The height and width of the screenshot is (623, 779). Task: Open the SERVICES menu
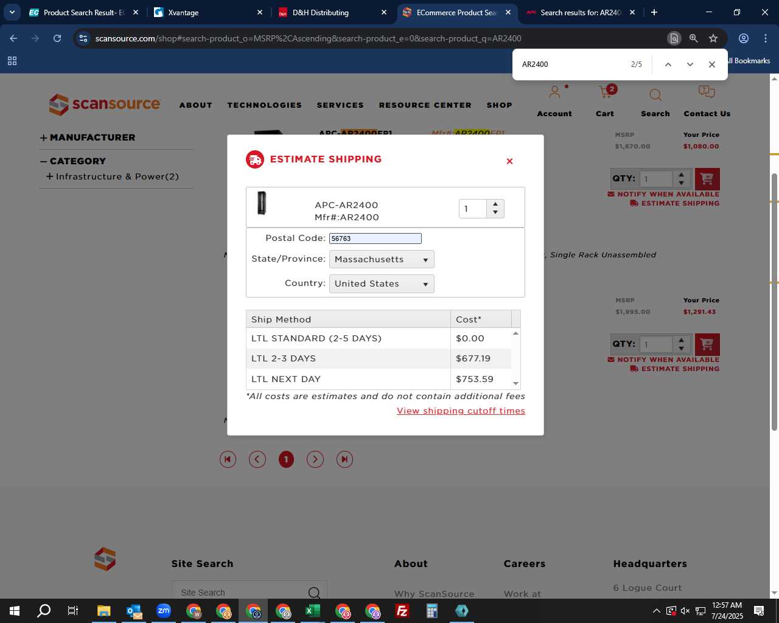340,105
